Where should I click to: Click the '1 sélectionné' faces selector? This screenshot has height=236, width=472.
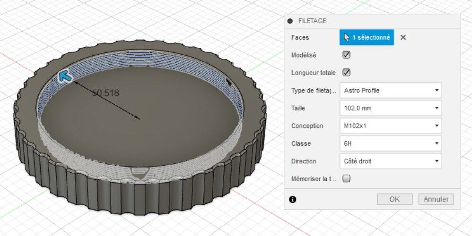pos(367,37)
